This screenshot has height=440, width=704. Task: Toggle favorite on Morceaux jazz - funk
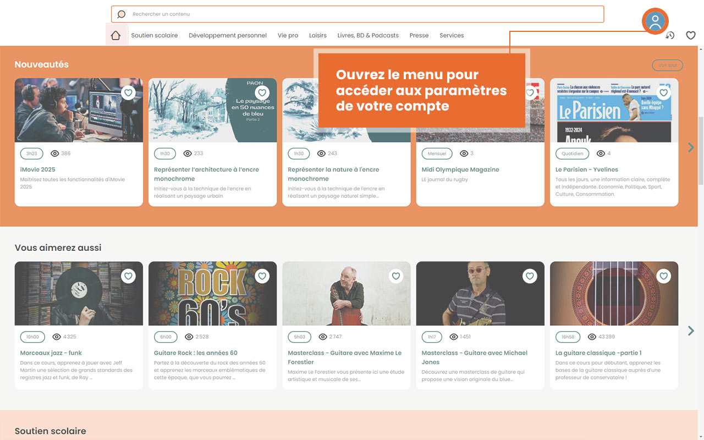[x=128, y=276]
